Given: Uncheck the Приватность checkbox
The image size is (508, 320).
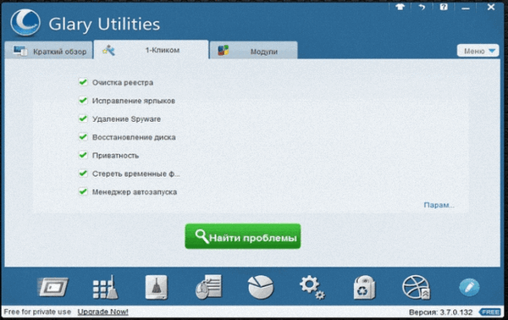Looking at the screenshot, I should pyautogui.click(x=83, y=155).
